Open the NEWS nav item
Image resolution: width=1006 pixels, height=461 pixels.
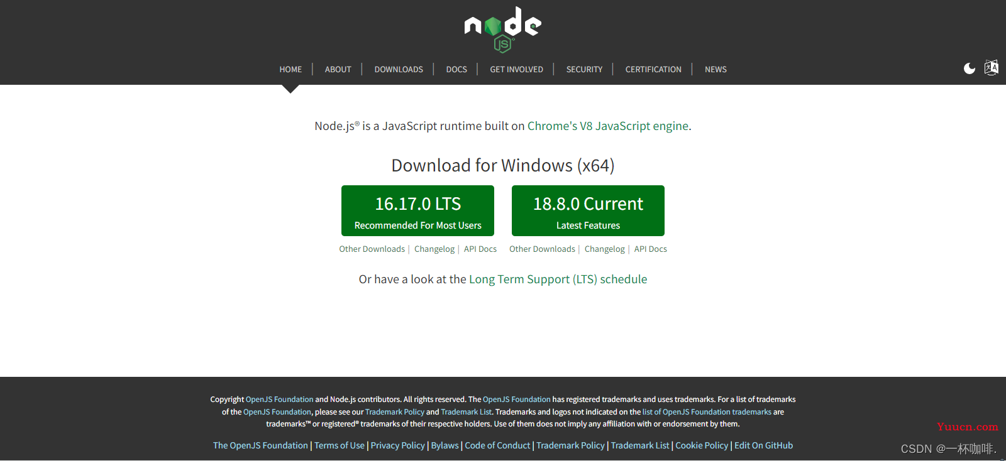(716, 69)
